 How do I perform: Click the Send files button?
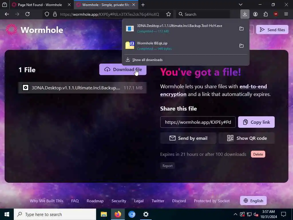pos(272,30)
